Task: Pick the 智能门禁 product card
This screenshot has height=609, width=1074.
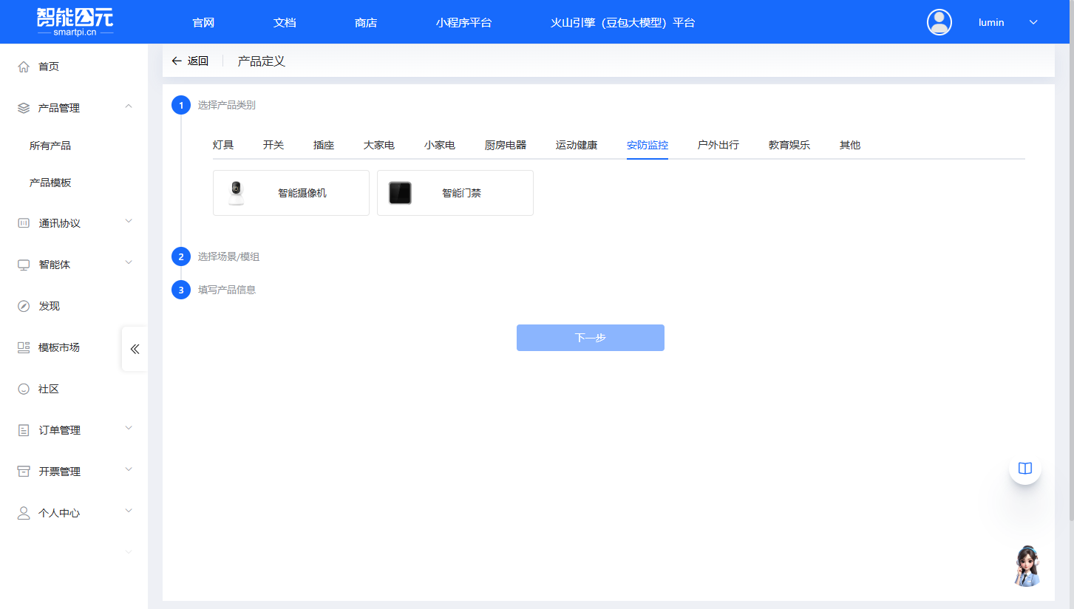Action: point(455,193)
